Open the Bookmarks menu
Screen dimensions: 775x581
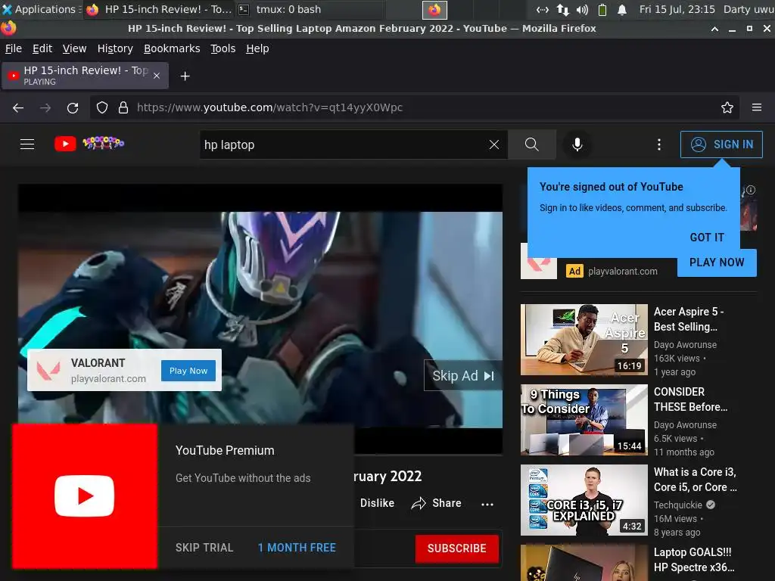click(172, 48)
